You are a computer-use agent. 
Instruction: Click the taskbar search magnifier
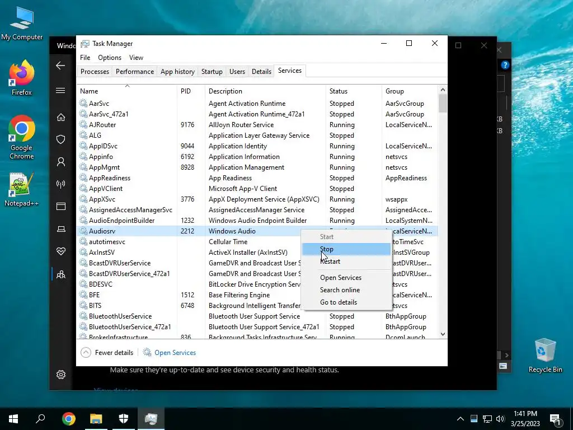tap(40, 419)
